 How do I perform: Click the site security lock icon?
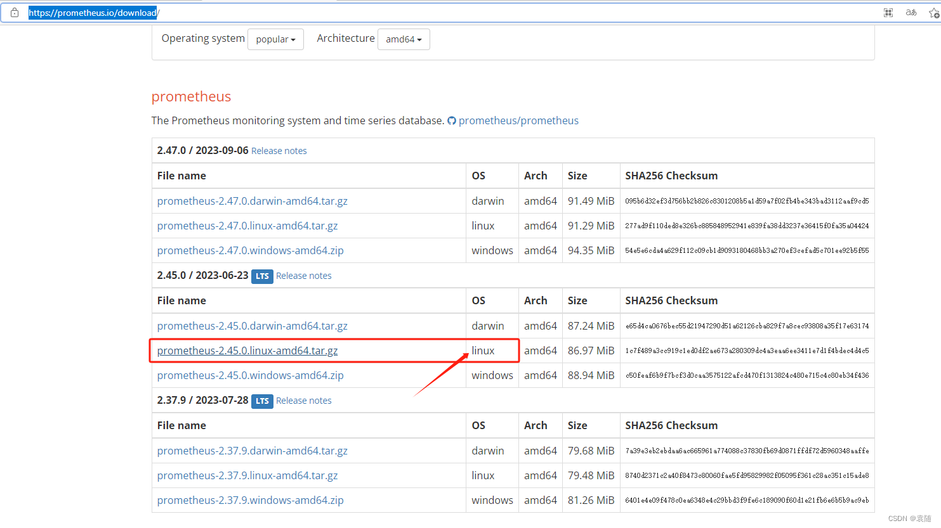click(14, 12)
